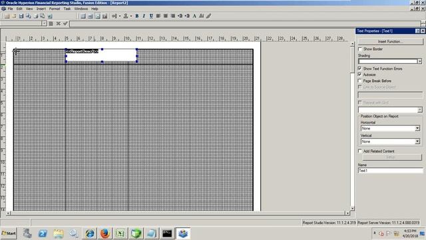Click the Name field containing Text1

(x=391, y=171)
